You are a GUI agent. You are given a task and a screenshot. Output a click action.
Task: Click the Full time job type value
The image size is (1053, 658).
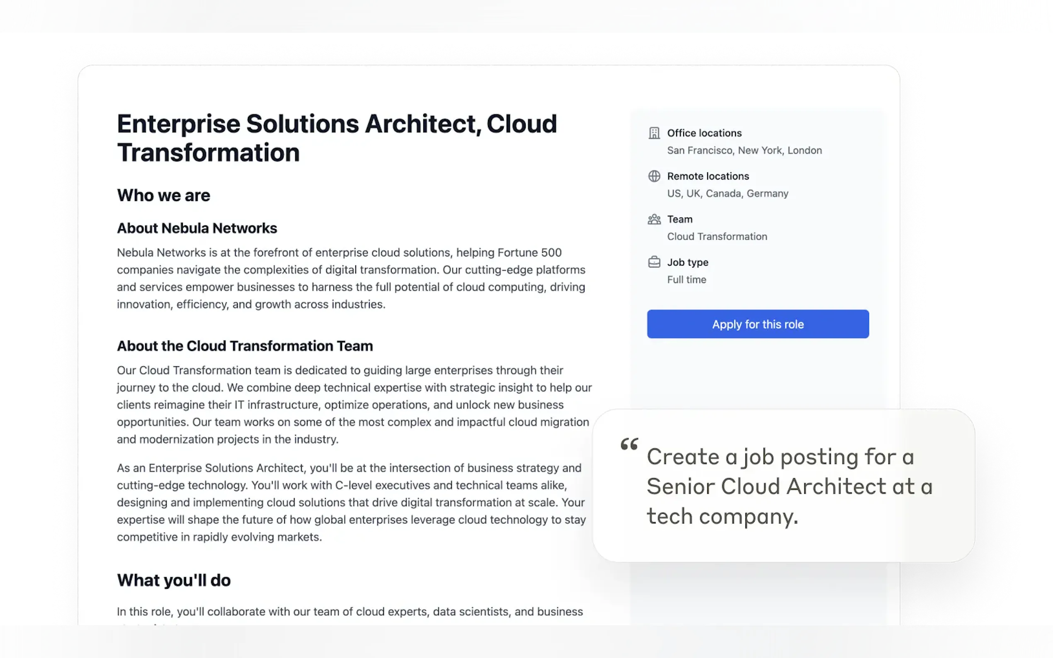pos(687,279)
